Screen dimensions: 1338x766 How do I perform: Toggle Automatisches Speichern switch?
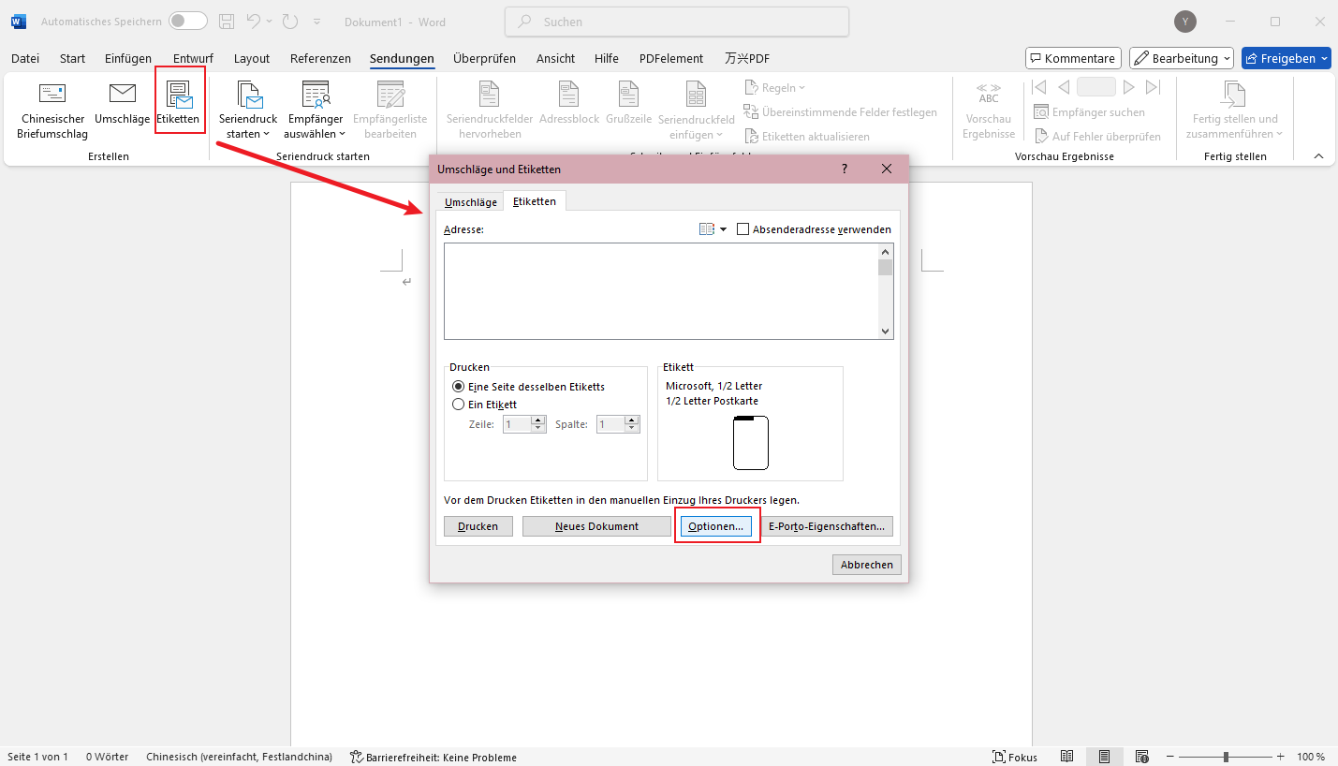[188, 21]
